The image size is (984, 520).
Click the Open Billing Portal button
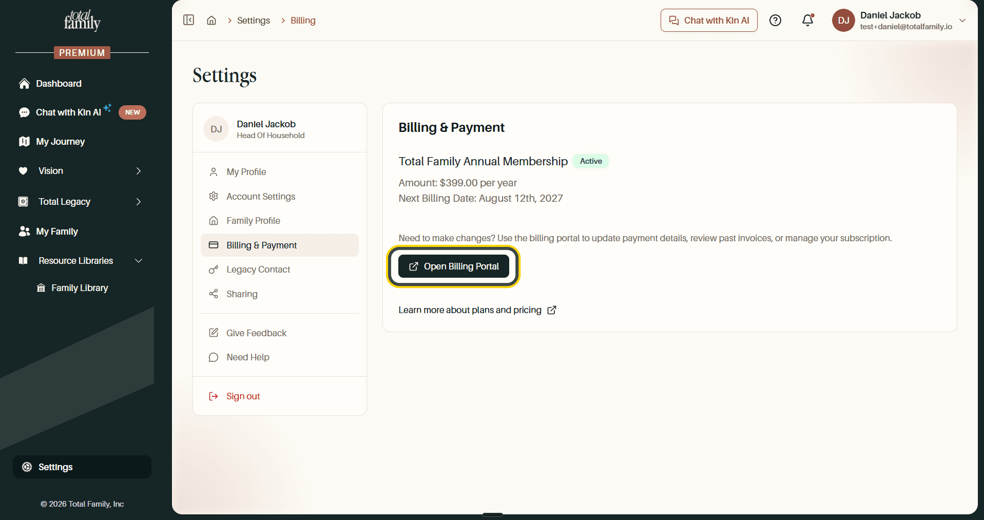pyautogui.click(x=454, y=266)
